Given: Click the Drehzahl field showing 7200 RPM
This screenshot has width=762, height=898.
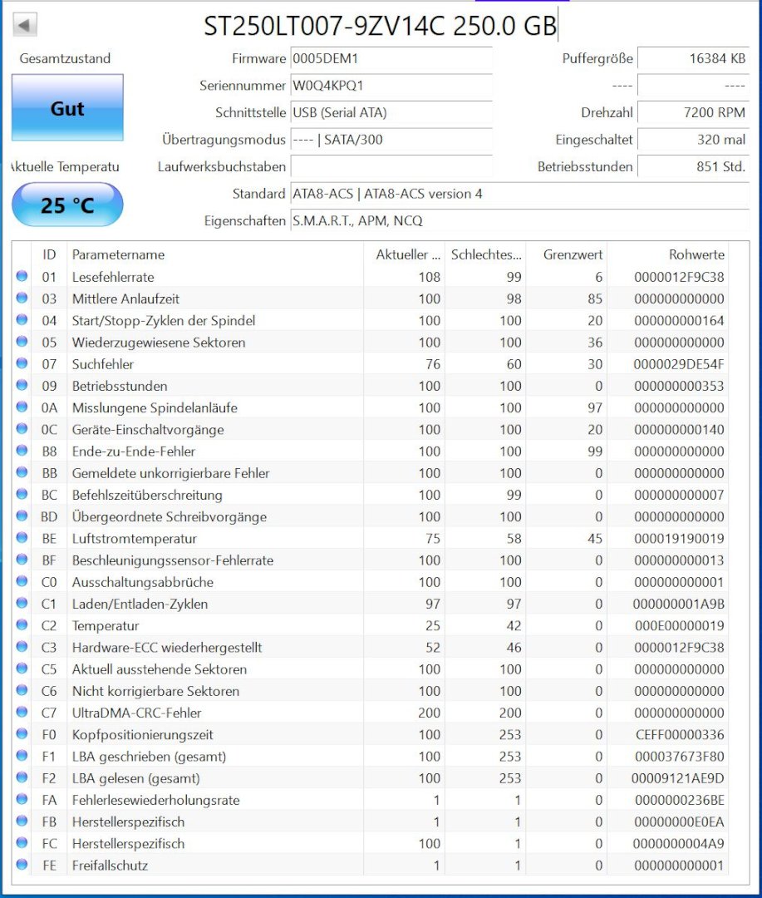Looking at the screenshot, I should click(x=693, y=112).
